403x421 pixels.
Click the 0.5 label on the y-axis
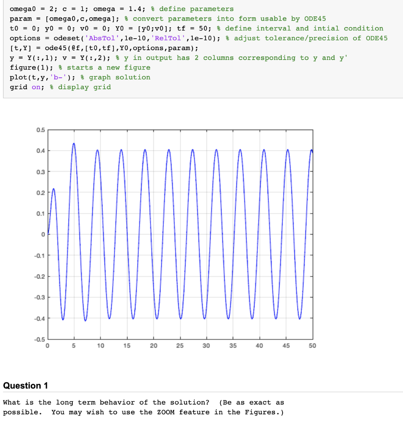[x=41, y=130]
